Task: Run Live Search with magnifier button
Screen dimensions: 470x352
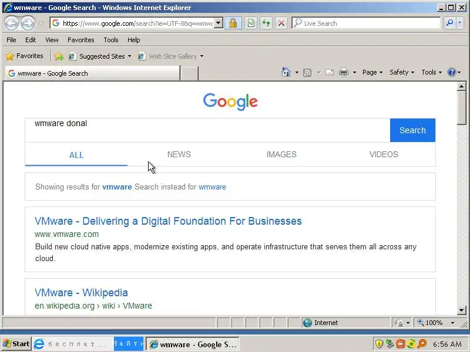Action: point(449,23)
